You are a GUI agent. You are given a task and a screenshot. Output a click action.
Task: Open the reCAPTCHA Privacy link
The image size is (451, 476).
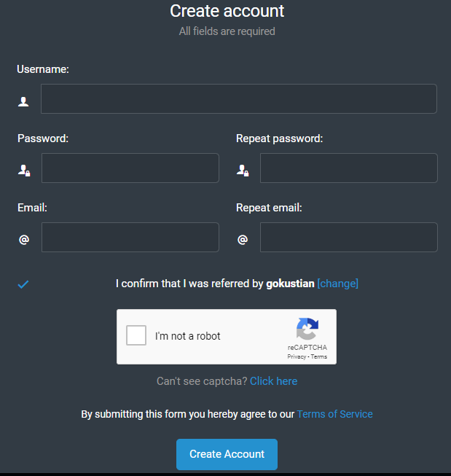297,356
